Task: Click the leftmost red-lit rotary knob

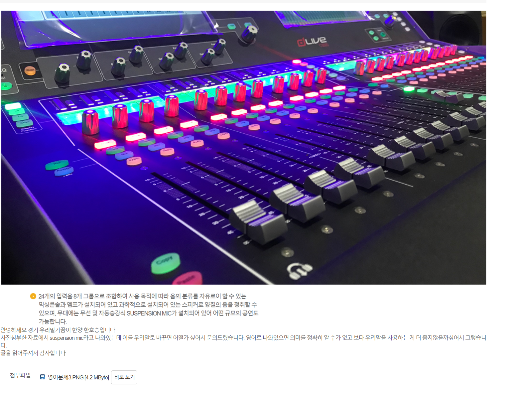Action: [90, 122]
